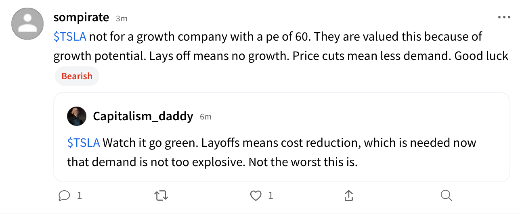Click the magnifying glass icon

(x=446, y=195)
